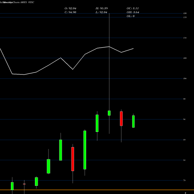Viewport: 194px width, 194px height.
Task: Click the OH: 3.64 value
Action: [x=133, y=12]
